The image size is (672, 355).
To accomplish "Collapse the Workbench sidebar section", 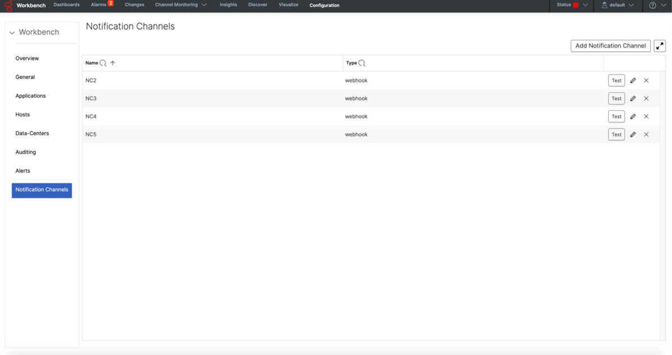I will click(12, 33).
